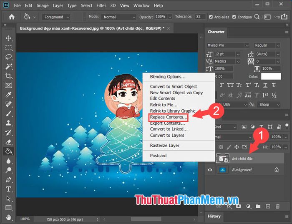Choose Convert to Smart Object
292x224 pixels.
click(174, 86)
